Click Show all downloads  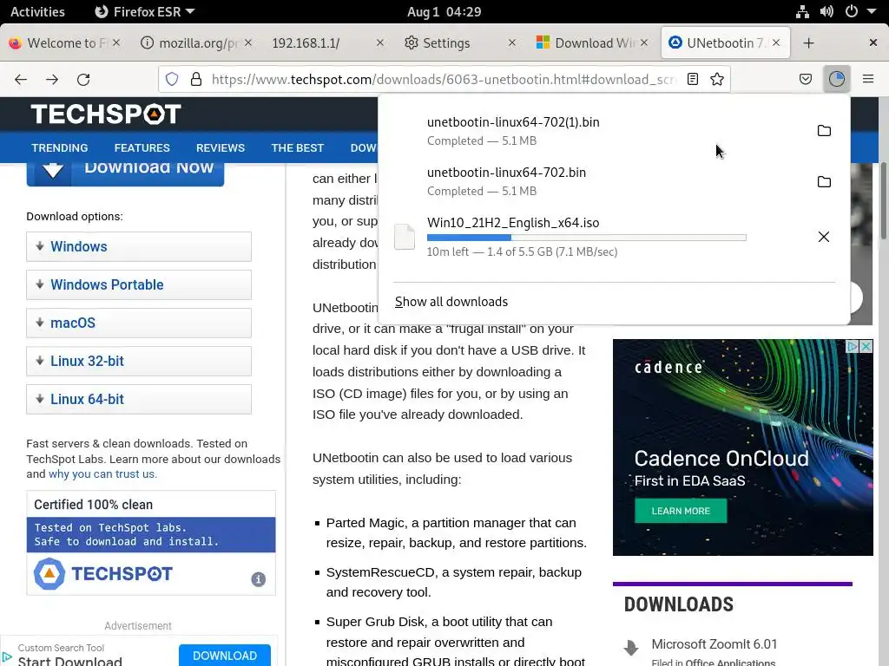tap(451, 302)
